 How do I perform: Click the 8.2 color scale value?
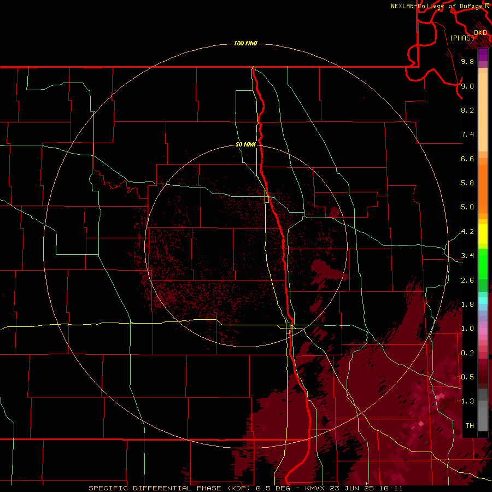(467, 110)
